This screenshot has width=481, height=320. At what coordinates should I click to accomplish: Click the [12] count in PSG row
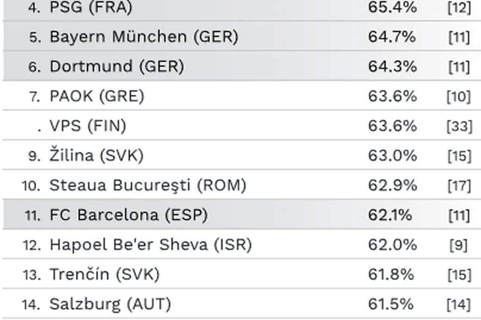459,8
